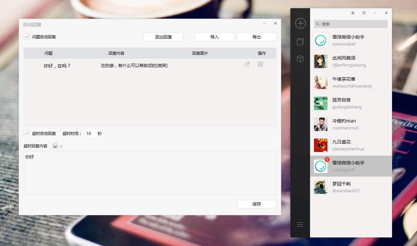Viewport: 417px width, 246px height.
Task: Focus the 超时时间 seconds field
Action: pyautogui.click(x=91, y=133)
